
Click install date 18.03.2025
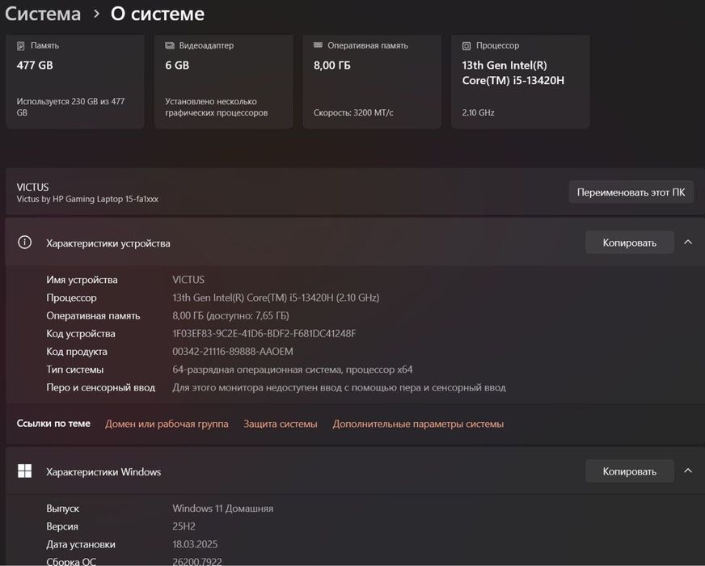(x=195, y=544)
